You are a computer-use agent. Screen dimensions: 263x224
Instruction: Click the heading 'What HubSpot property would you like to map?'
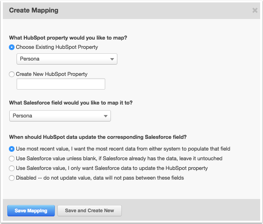(68, 38)
